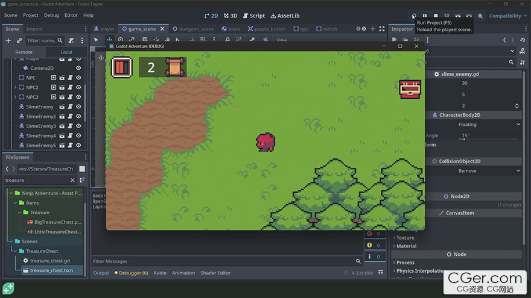Collapse the Treasure folder
531x298 pixels.
19,213
